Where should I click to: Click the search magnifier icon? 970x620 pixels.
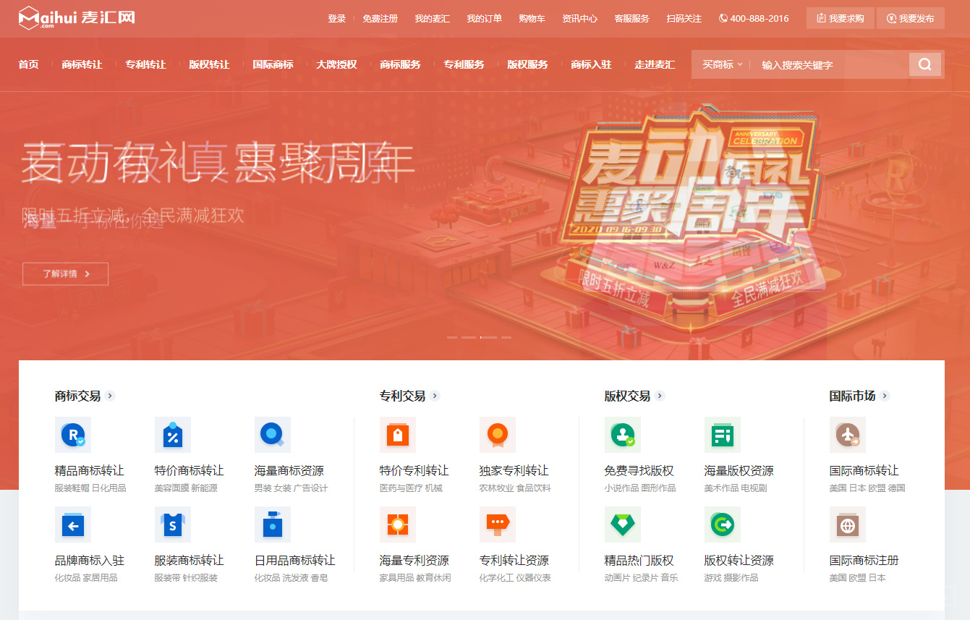(924, 64)
